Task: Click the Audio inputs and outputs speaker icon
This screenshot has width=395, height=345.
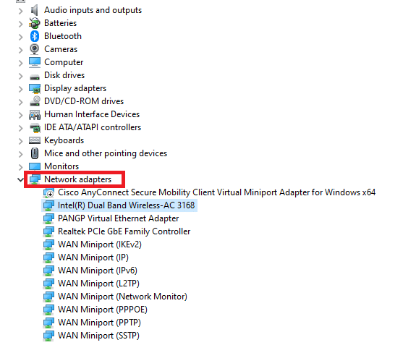Action: click(34, 10)
